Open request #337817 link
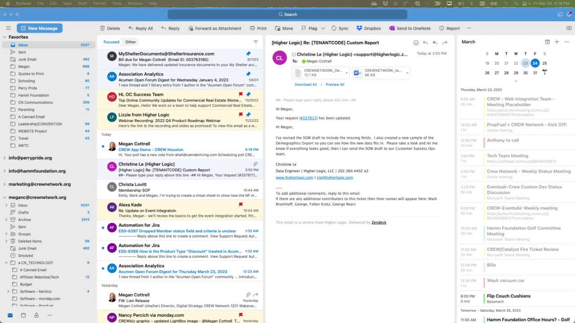 (308, 118)
